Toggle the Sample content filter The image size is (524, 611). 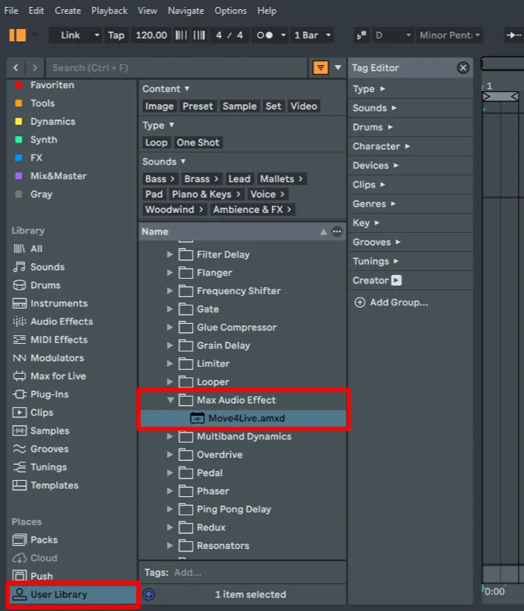coord(239,106)
